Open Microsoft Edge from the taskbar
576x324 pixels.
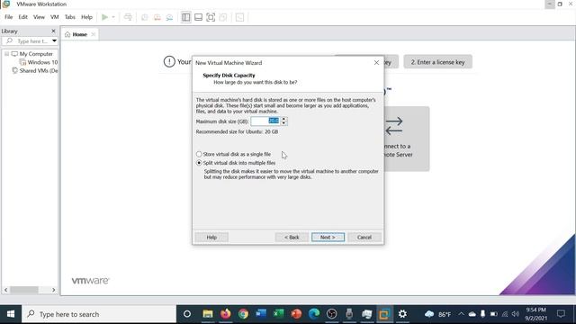(x=314, y=314)
